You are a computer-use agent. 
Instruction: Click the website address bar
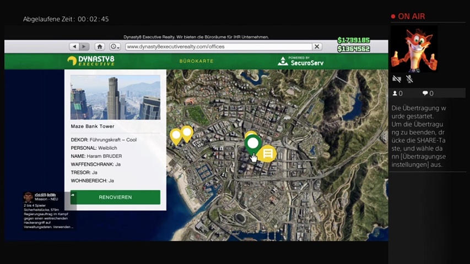(218, 47)
